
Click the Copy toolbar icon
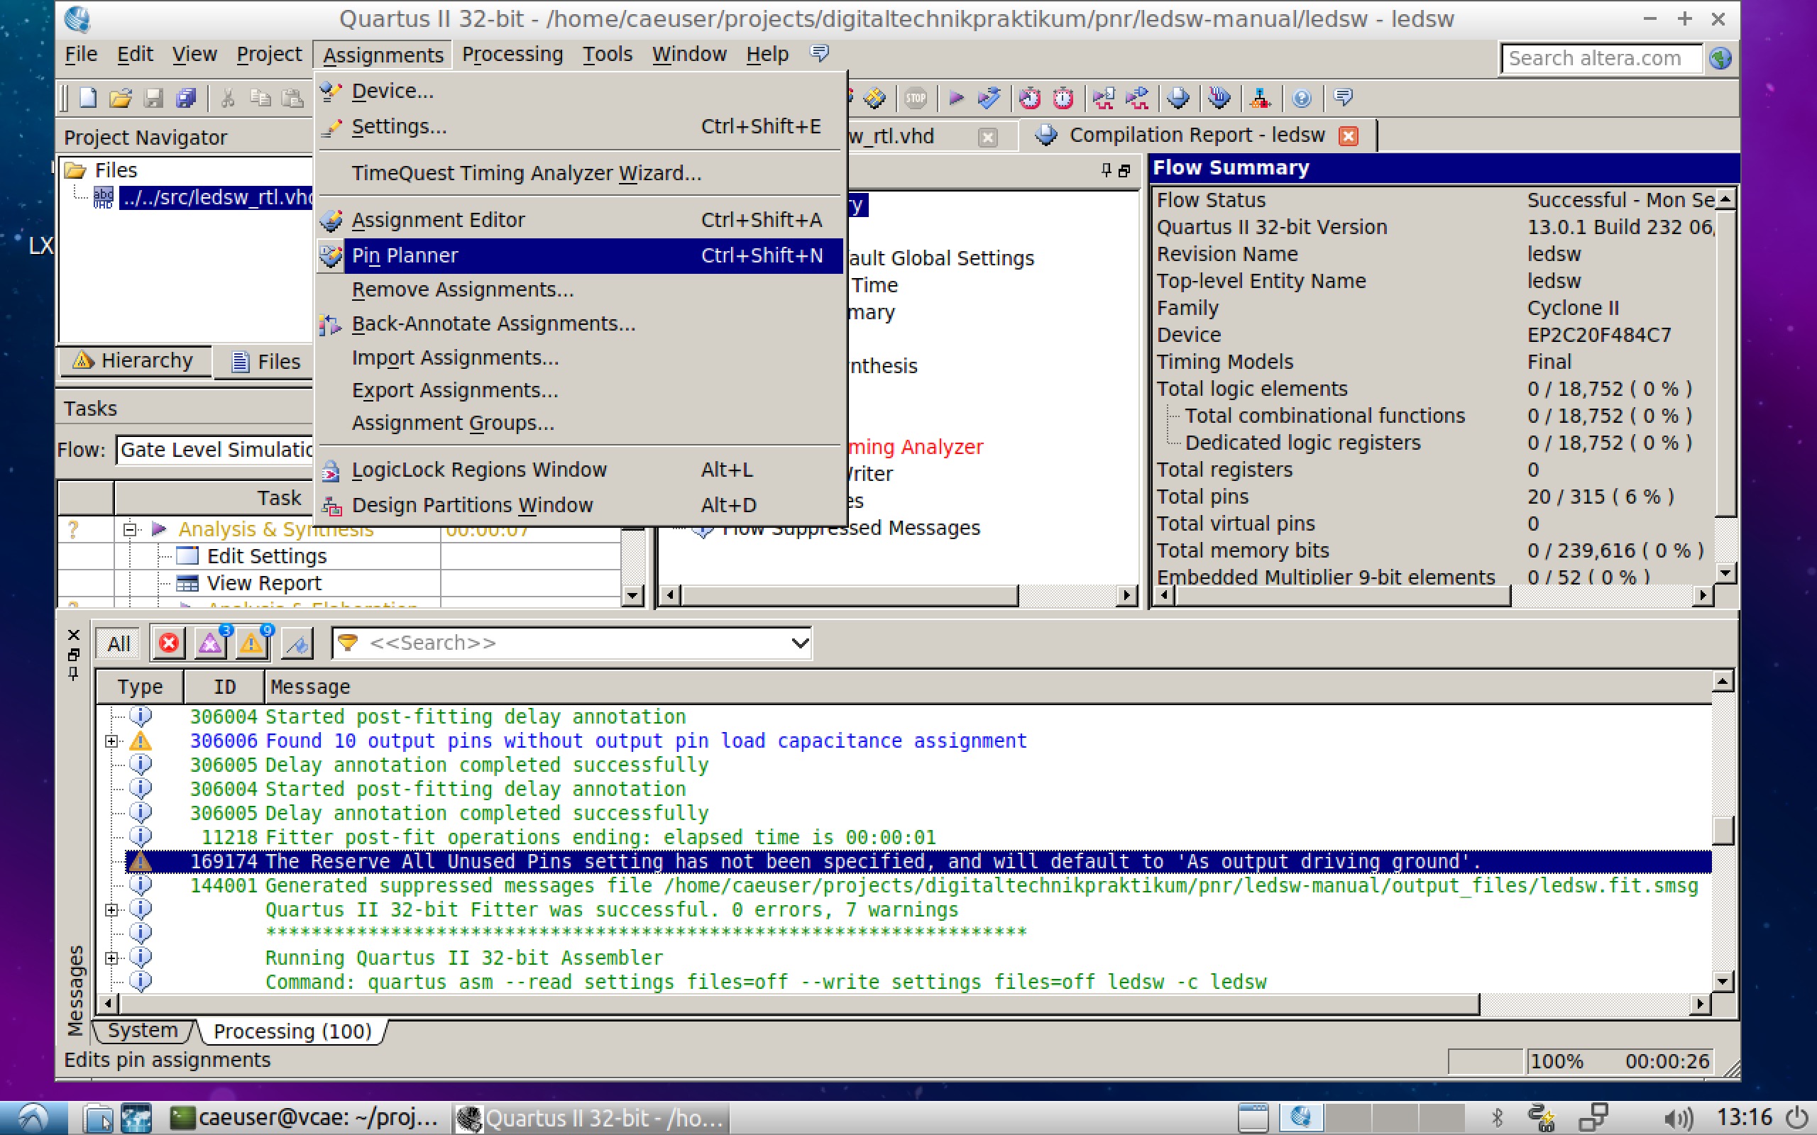[x=260, y=99]
